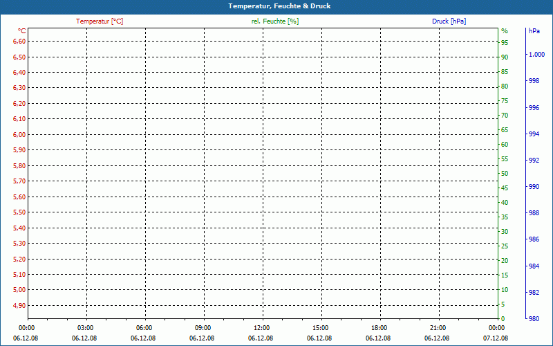Screen dimensions: 553x346
Task: Select the 990 hPa pressure tick label
Action: tap(534, 186)
